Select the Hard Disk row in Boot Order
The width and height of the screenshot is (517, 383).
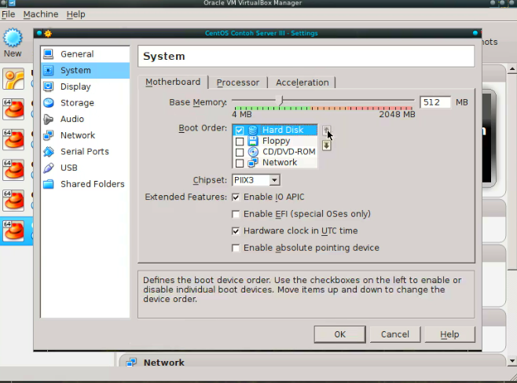(275, 130)
